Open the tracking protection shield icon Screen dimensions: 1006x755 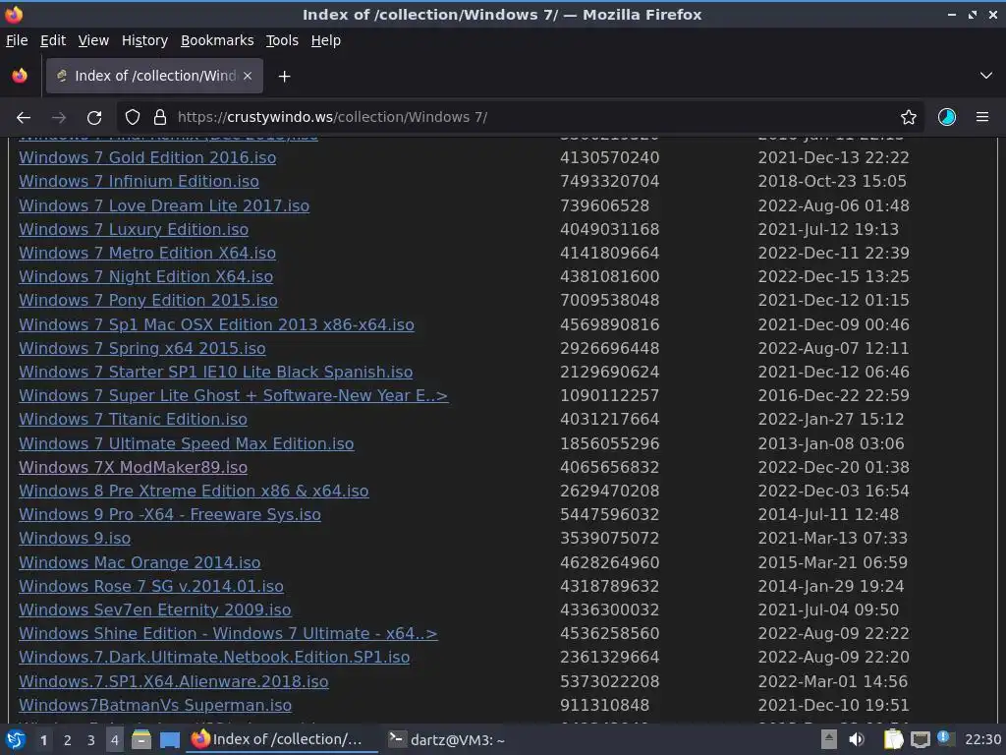coord(133,118)
